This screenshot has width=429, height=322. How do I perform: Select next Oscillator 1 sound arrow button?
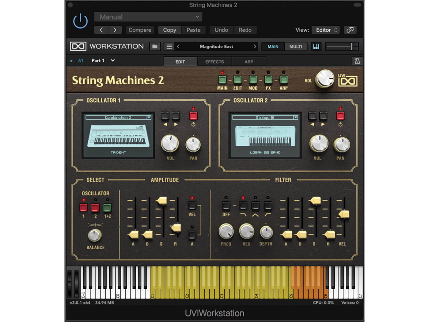point(176,116)
